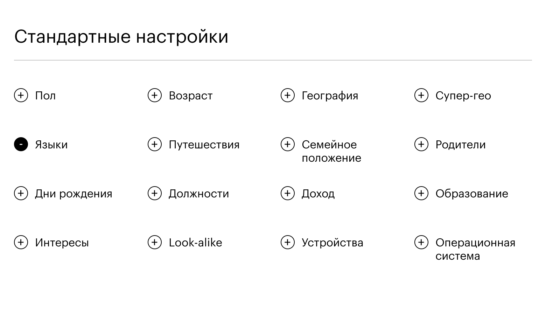Collapse Языки using the black minus icon

click(x=21, y=144)
